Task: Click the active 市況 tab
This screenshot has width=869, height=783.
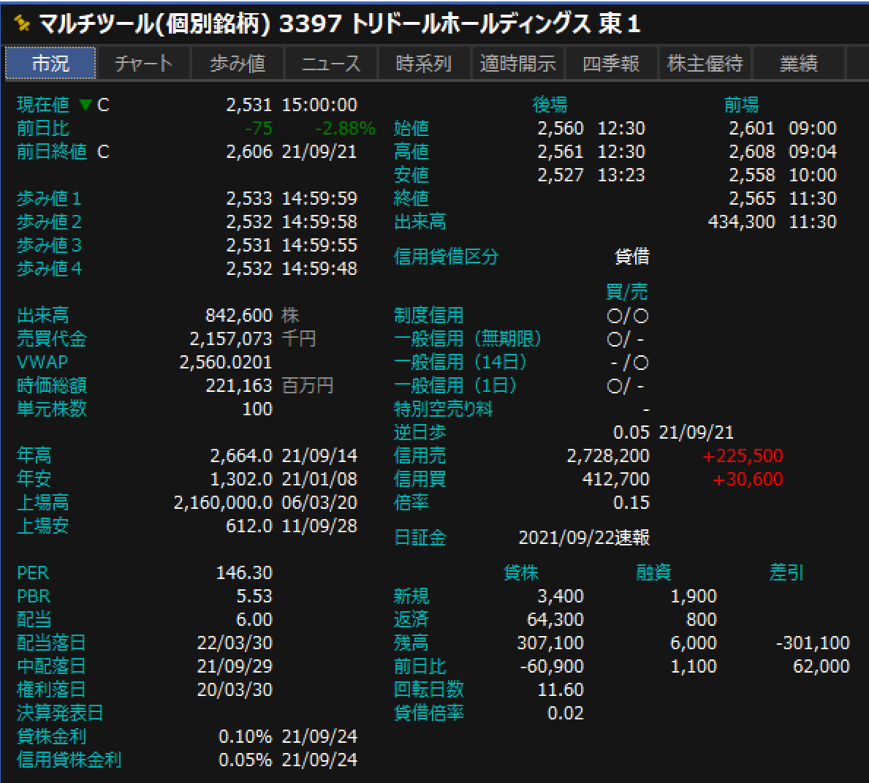Action: coord(50,63)
